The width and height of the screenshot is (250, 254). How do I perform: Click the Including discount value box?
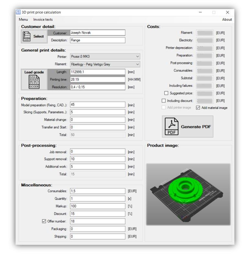[x=205, y=101]
